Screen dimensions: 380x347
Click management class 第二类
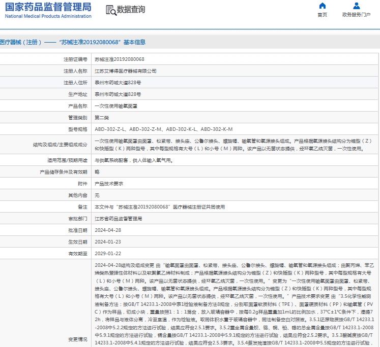pyautogui.click(x=102, y=118)
